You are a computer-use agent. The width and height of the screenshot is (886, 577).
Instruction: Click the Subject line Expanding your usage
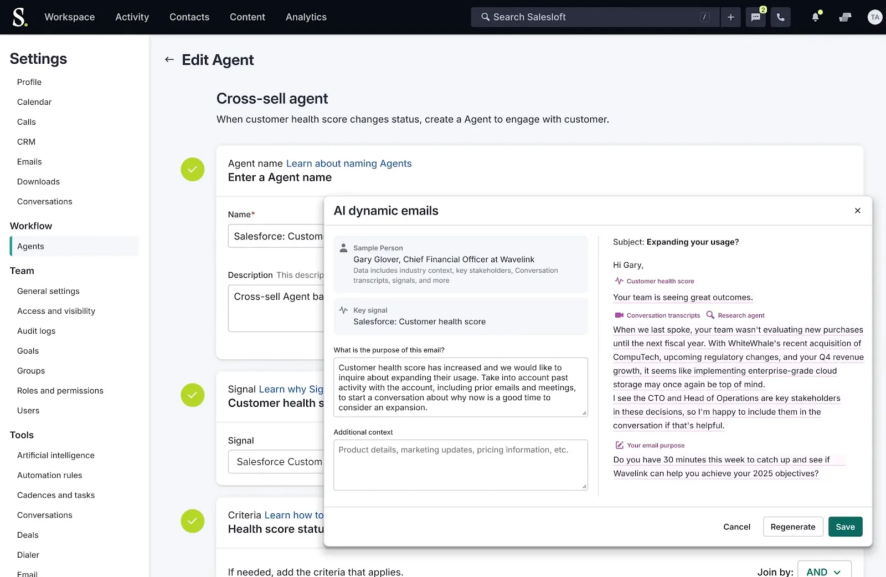tap(693, 242)
